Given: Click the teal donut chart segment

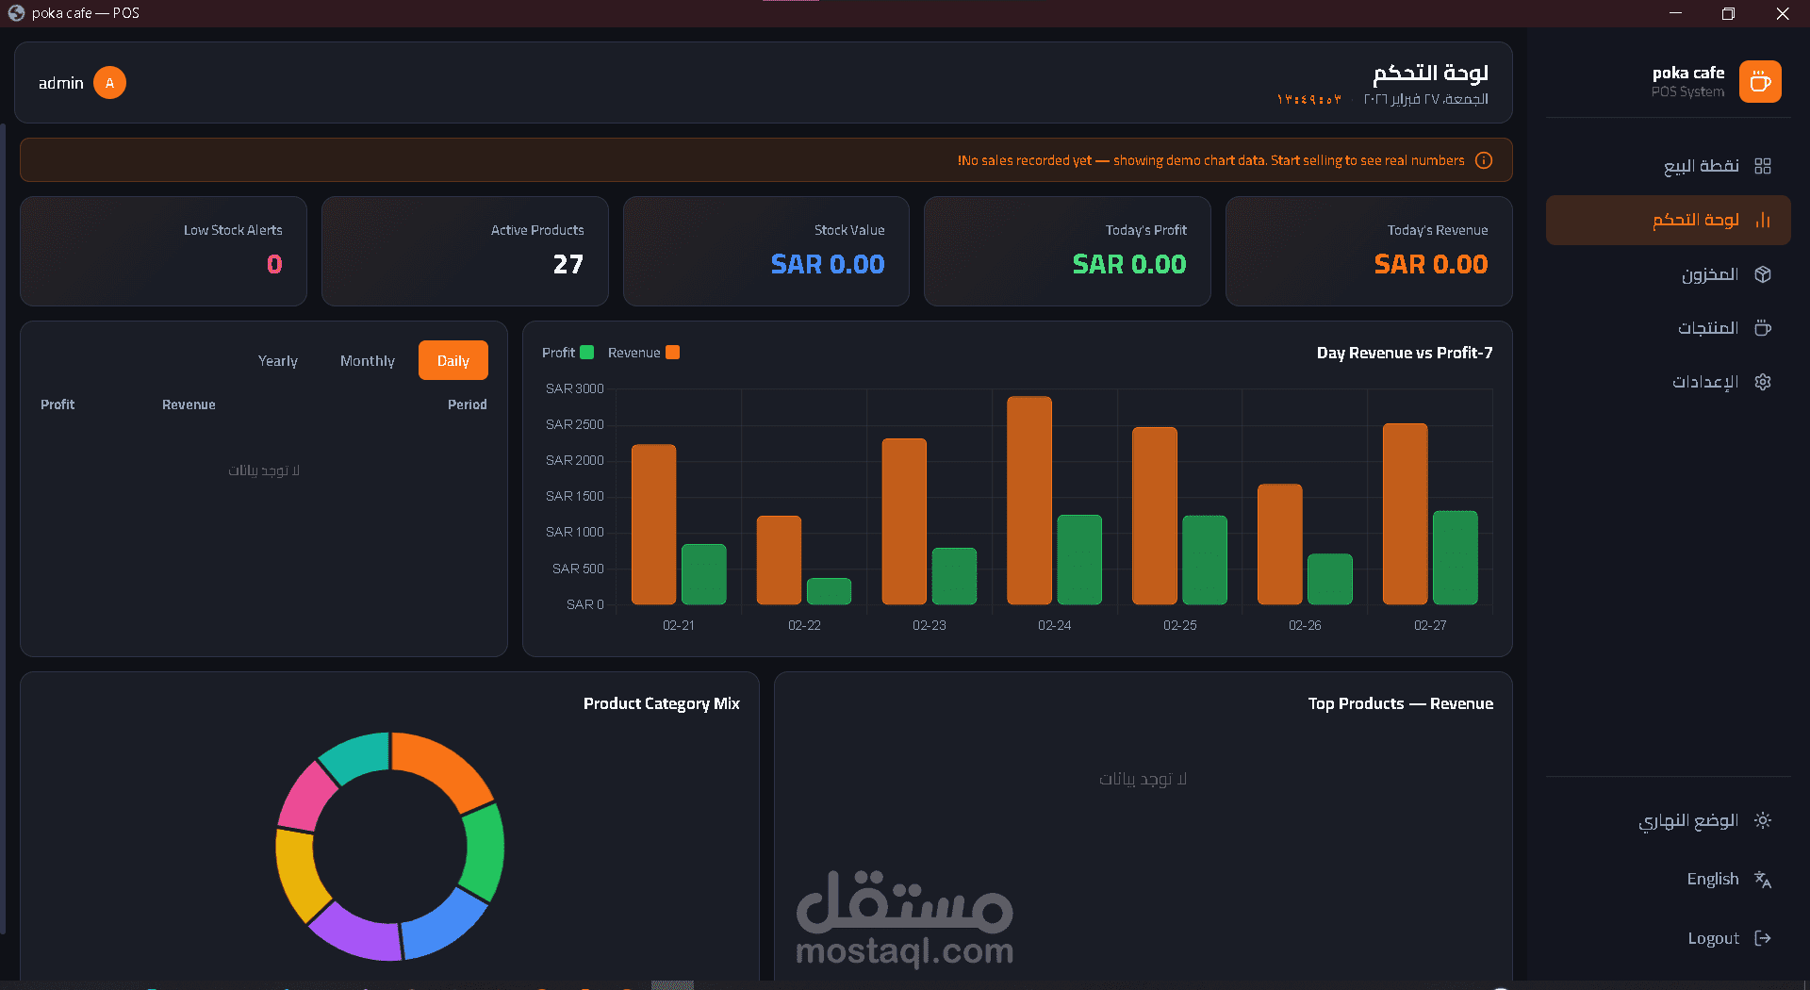Looking at the screenshot, I should coord(356,754).
